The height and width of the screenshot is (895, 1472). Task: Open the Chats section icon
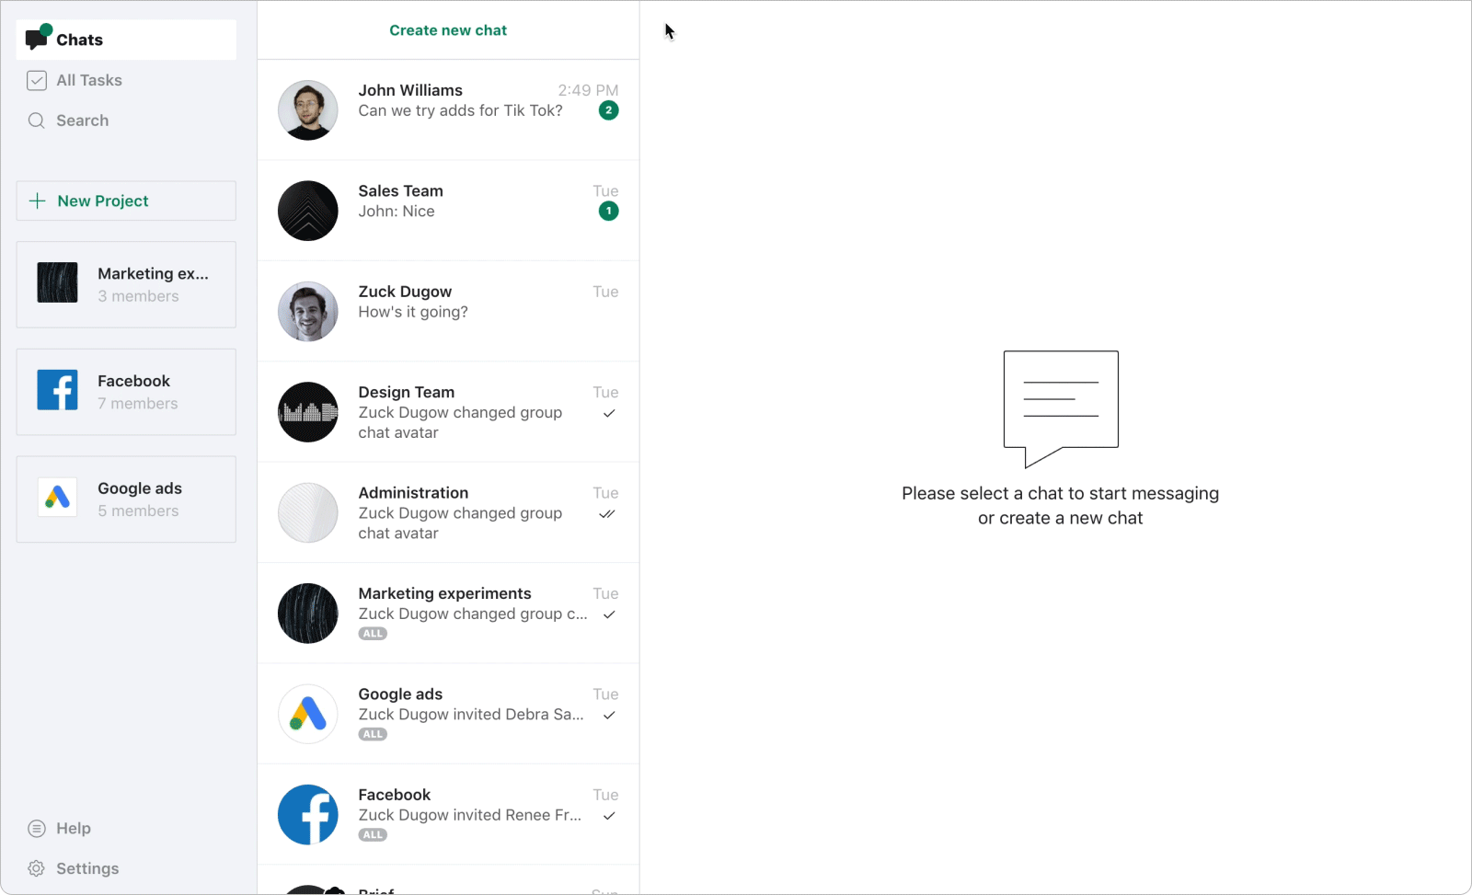click(x=38, y=38)
